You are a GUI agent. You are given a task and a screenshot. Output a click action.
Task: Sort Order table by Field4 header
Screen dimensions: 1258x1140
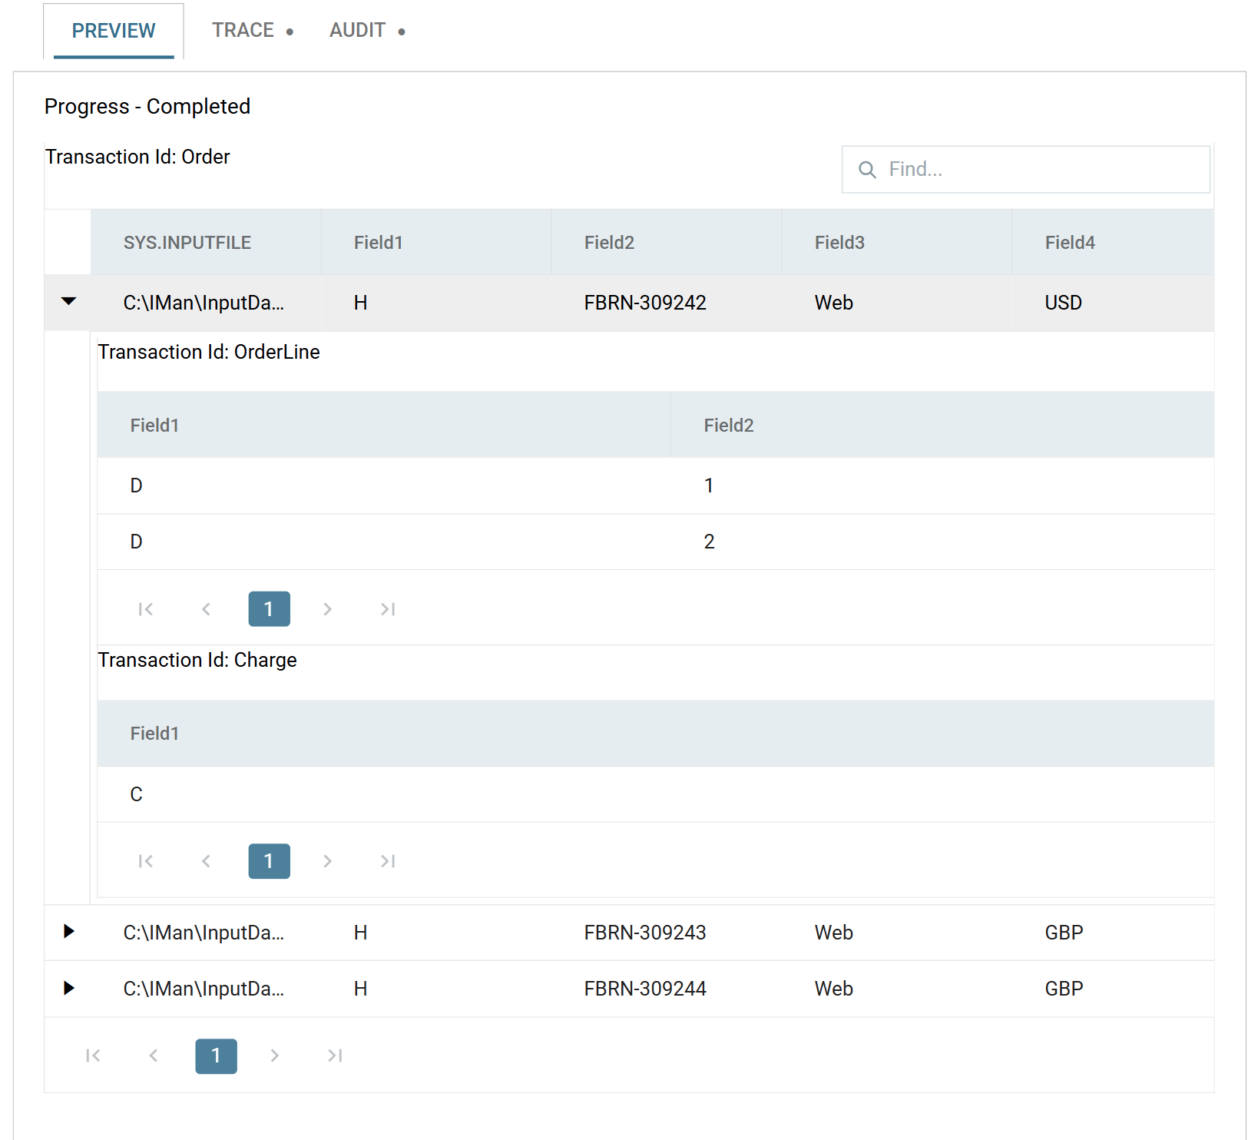[x=1114, y=243]
